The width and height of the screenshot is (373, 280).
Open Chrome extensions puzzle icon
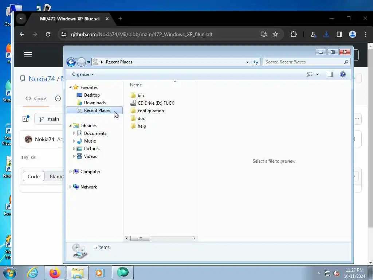294,34
